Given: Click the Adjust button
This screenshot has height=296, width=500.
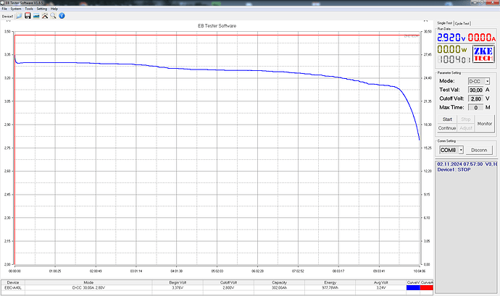Looking at the screenshot, I should 465,128.
